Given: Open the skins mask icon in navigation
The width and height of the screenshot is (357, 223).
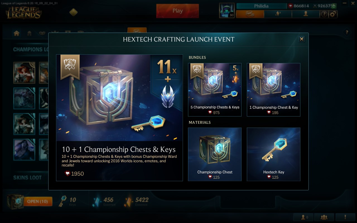Looking at the screenshot, I should (x=42, y=33).
